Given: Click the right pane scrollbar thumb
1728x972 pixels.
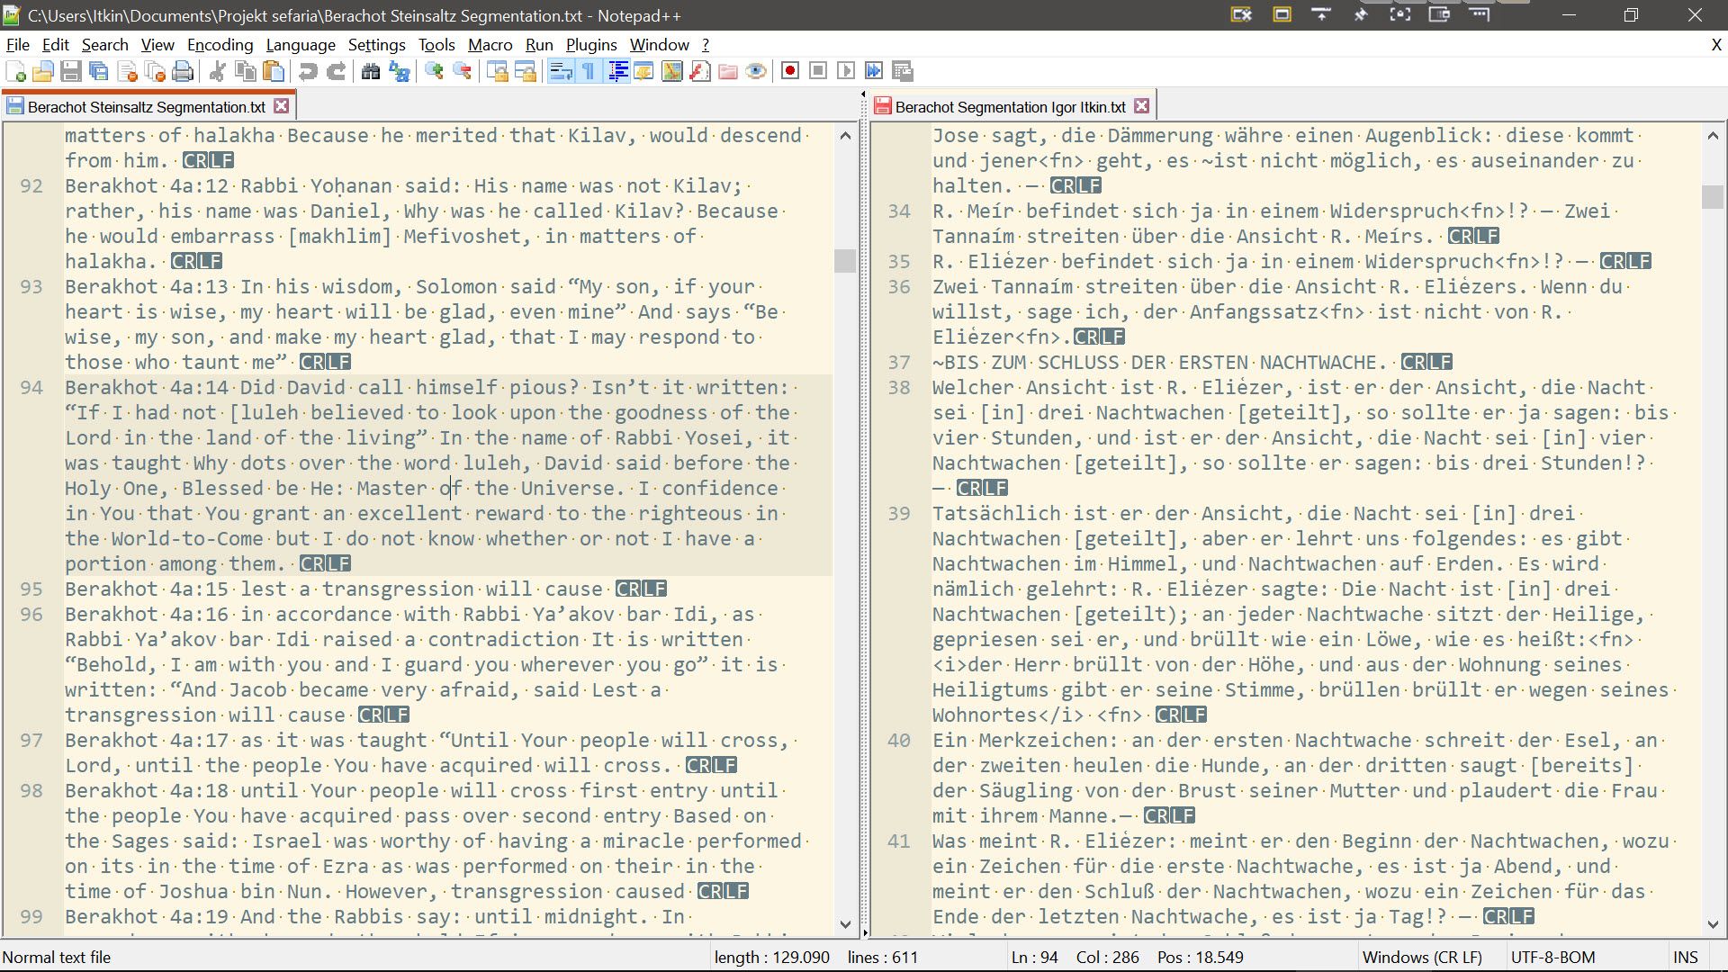Looking at the screenshot, I should [1712, 197].
